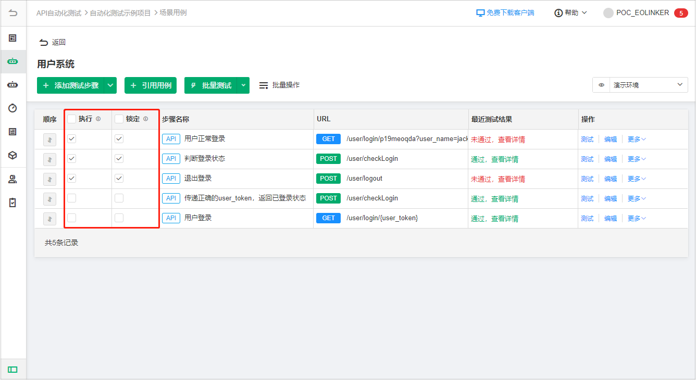Click 测试 for 用户正常登录 row

587,140
